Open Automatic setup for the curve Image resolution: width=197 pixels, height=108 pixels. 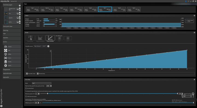click(x=31, y=73)
